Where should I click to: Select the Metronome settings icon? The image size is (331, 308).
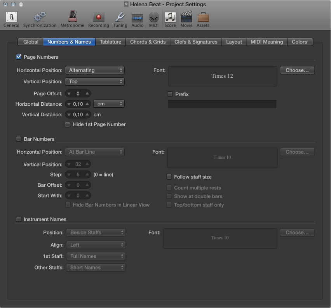[x=72, y=17]
